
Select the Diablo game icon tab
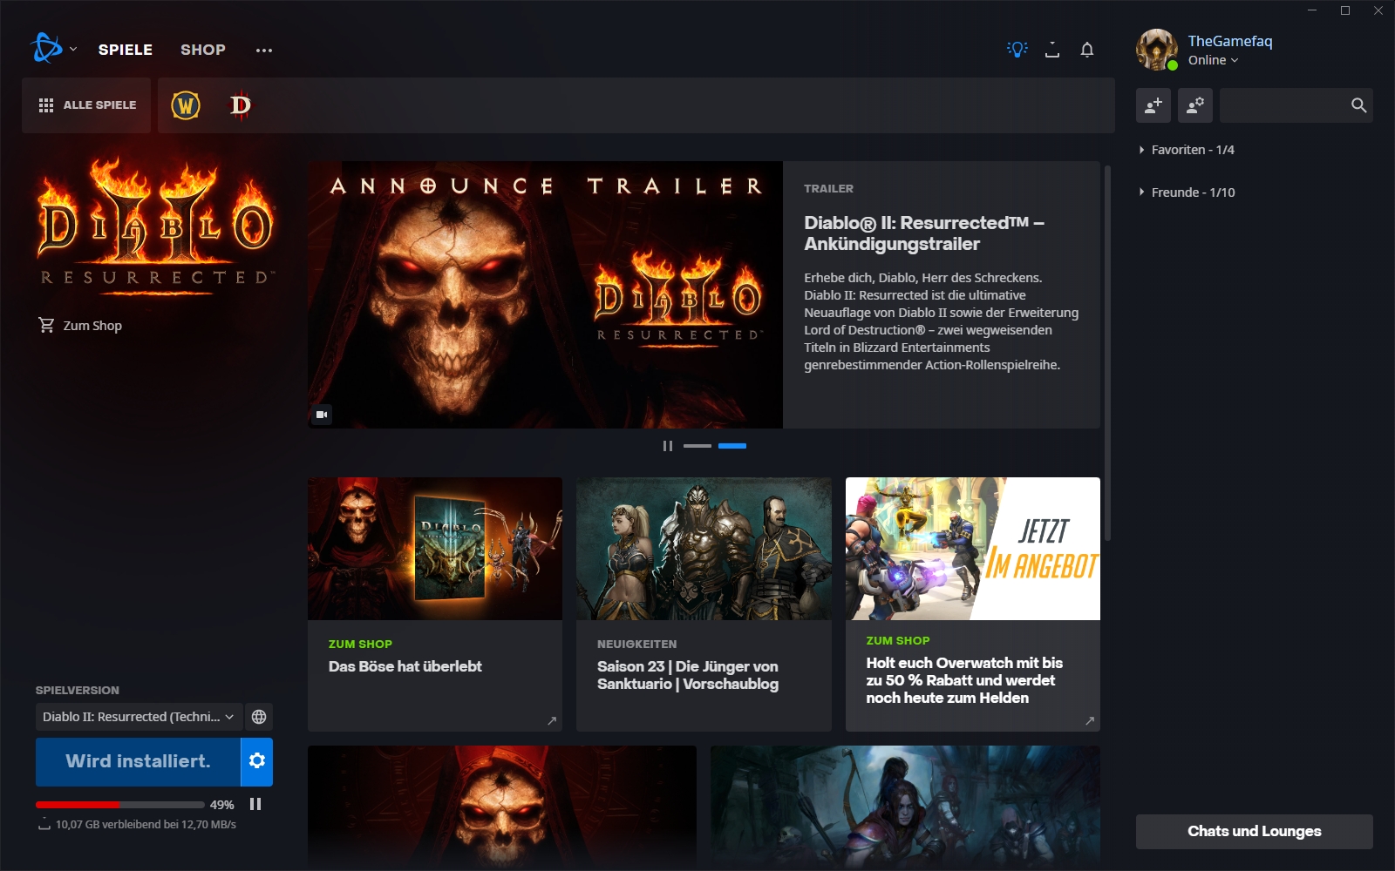[240, 105]
